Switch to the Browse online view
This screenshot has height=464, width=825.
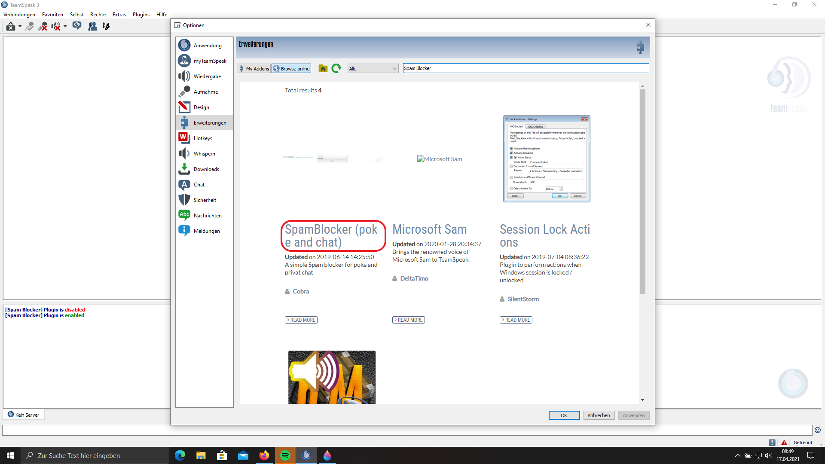pos(291,68)
